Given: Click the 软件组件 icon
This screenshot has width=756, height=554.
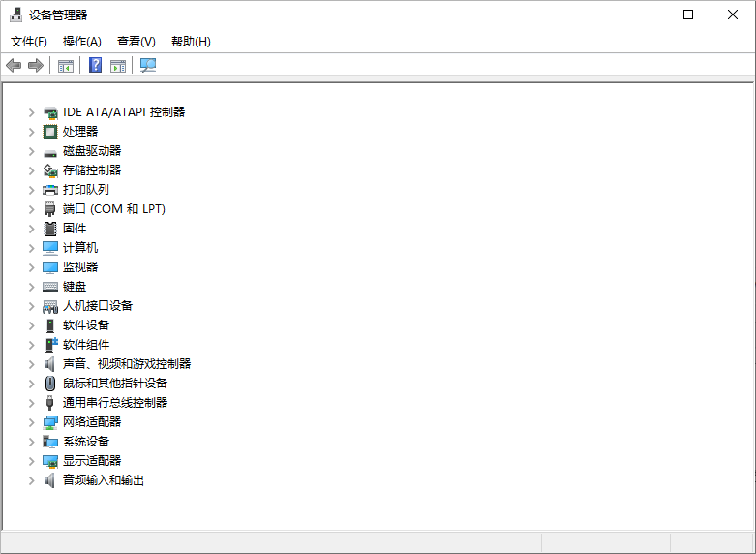Looking at the screenshot, I should [51, 345].
